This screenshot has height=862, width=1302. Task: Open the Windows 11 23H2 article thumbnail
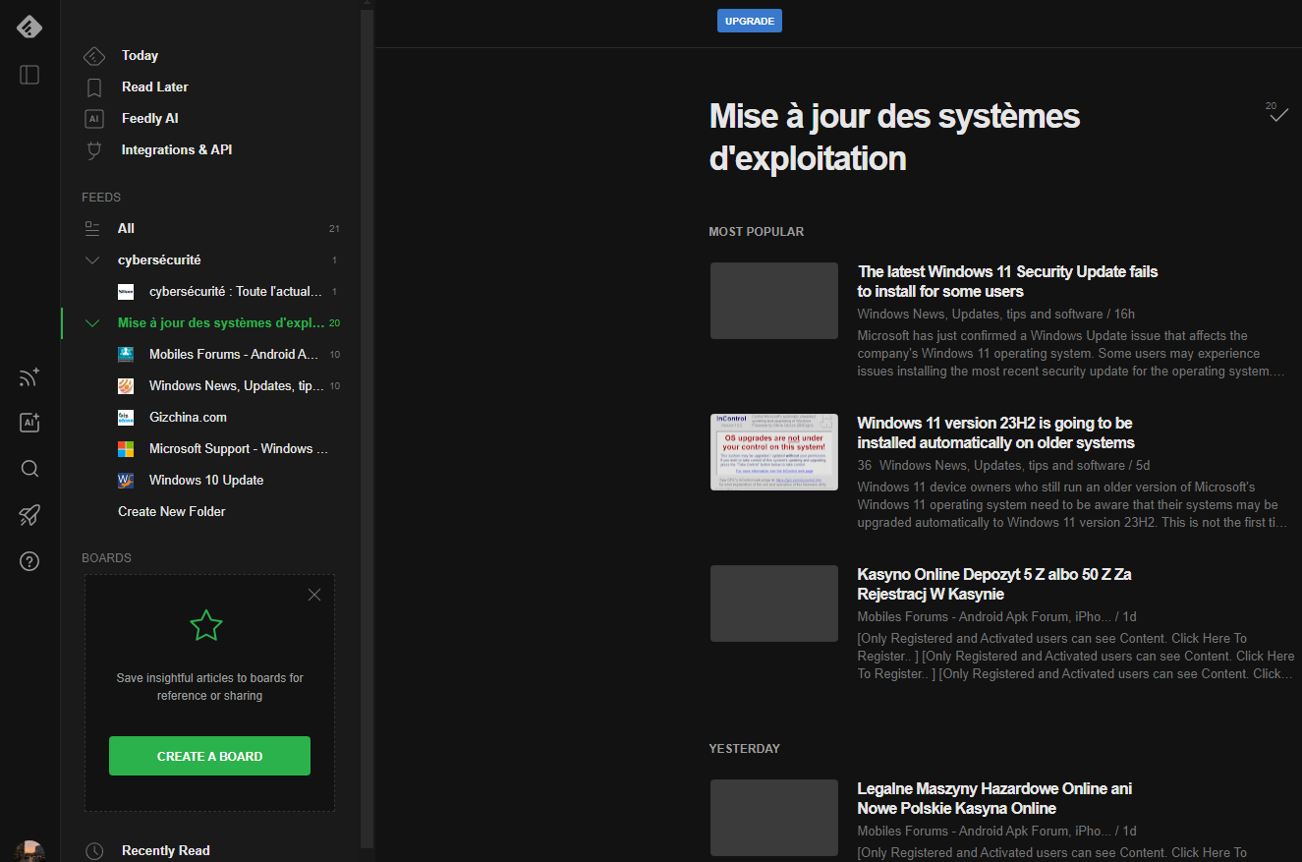pos(773,452)
